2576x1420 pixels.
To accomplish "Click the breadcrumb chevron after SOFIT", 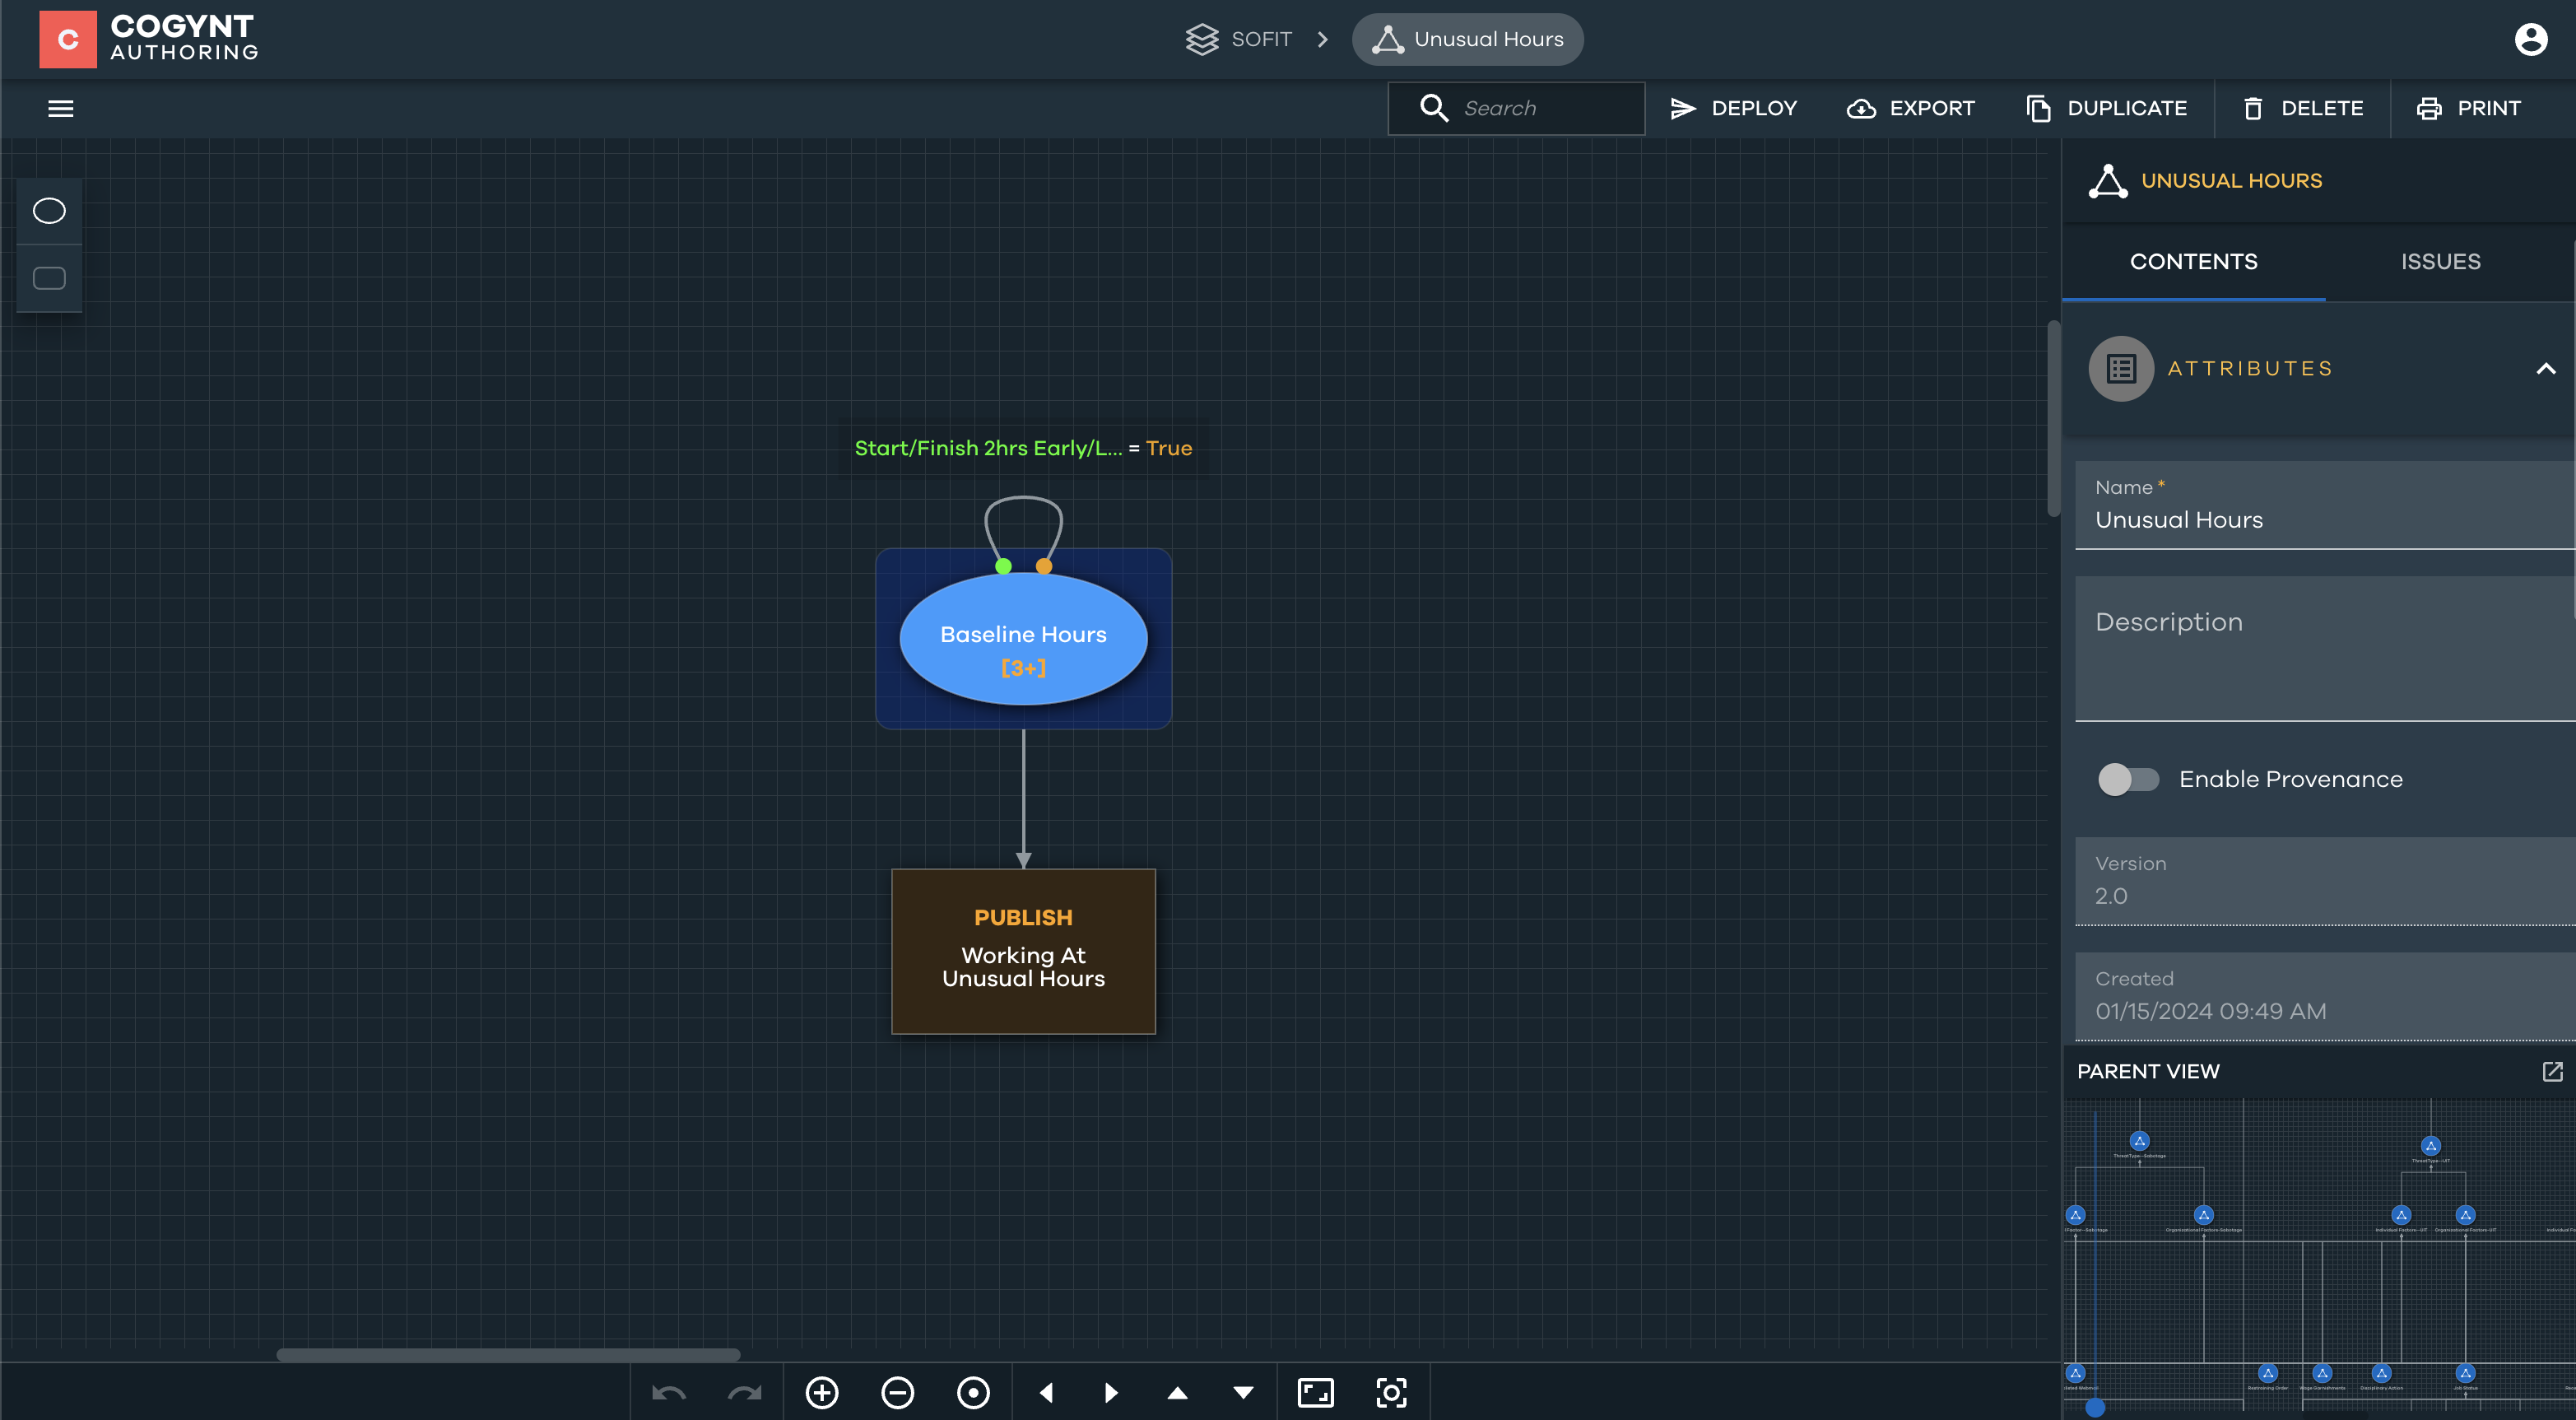I will click(x=1323, y=40).
